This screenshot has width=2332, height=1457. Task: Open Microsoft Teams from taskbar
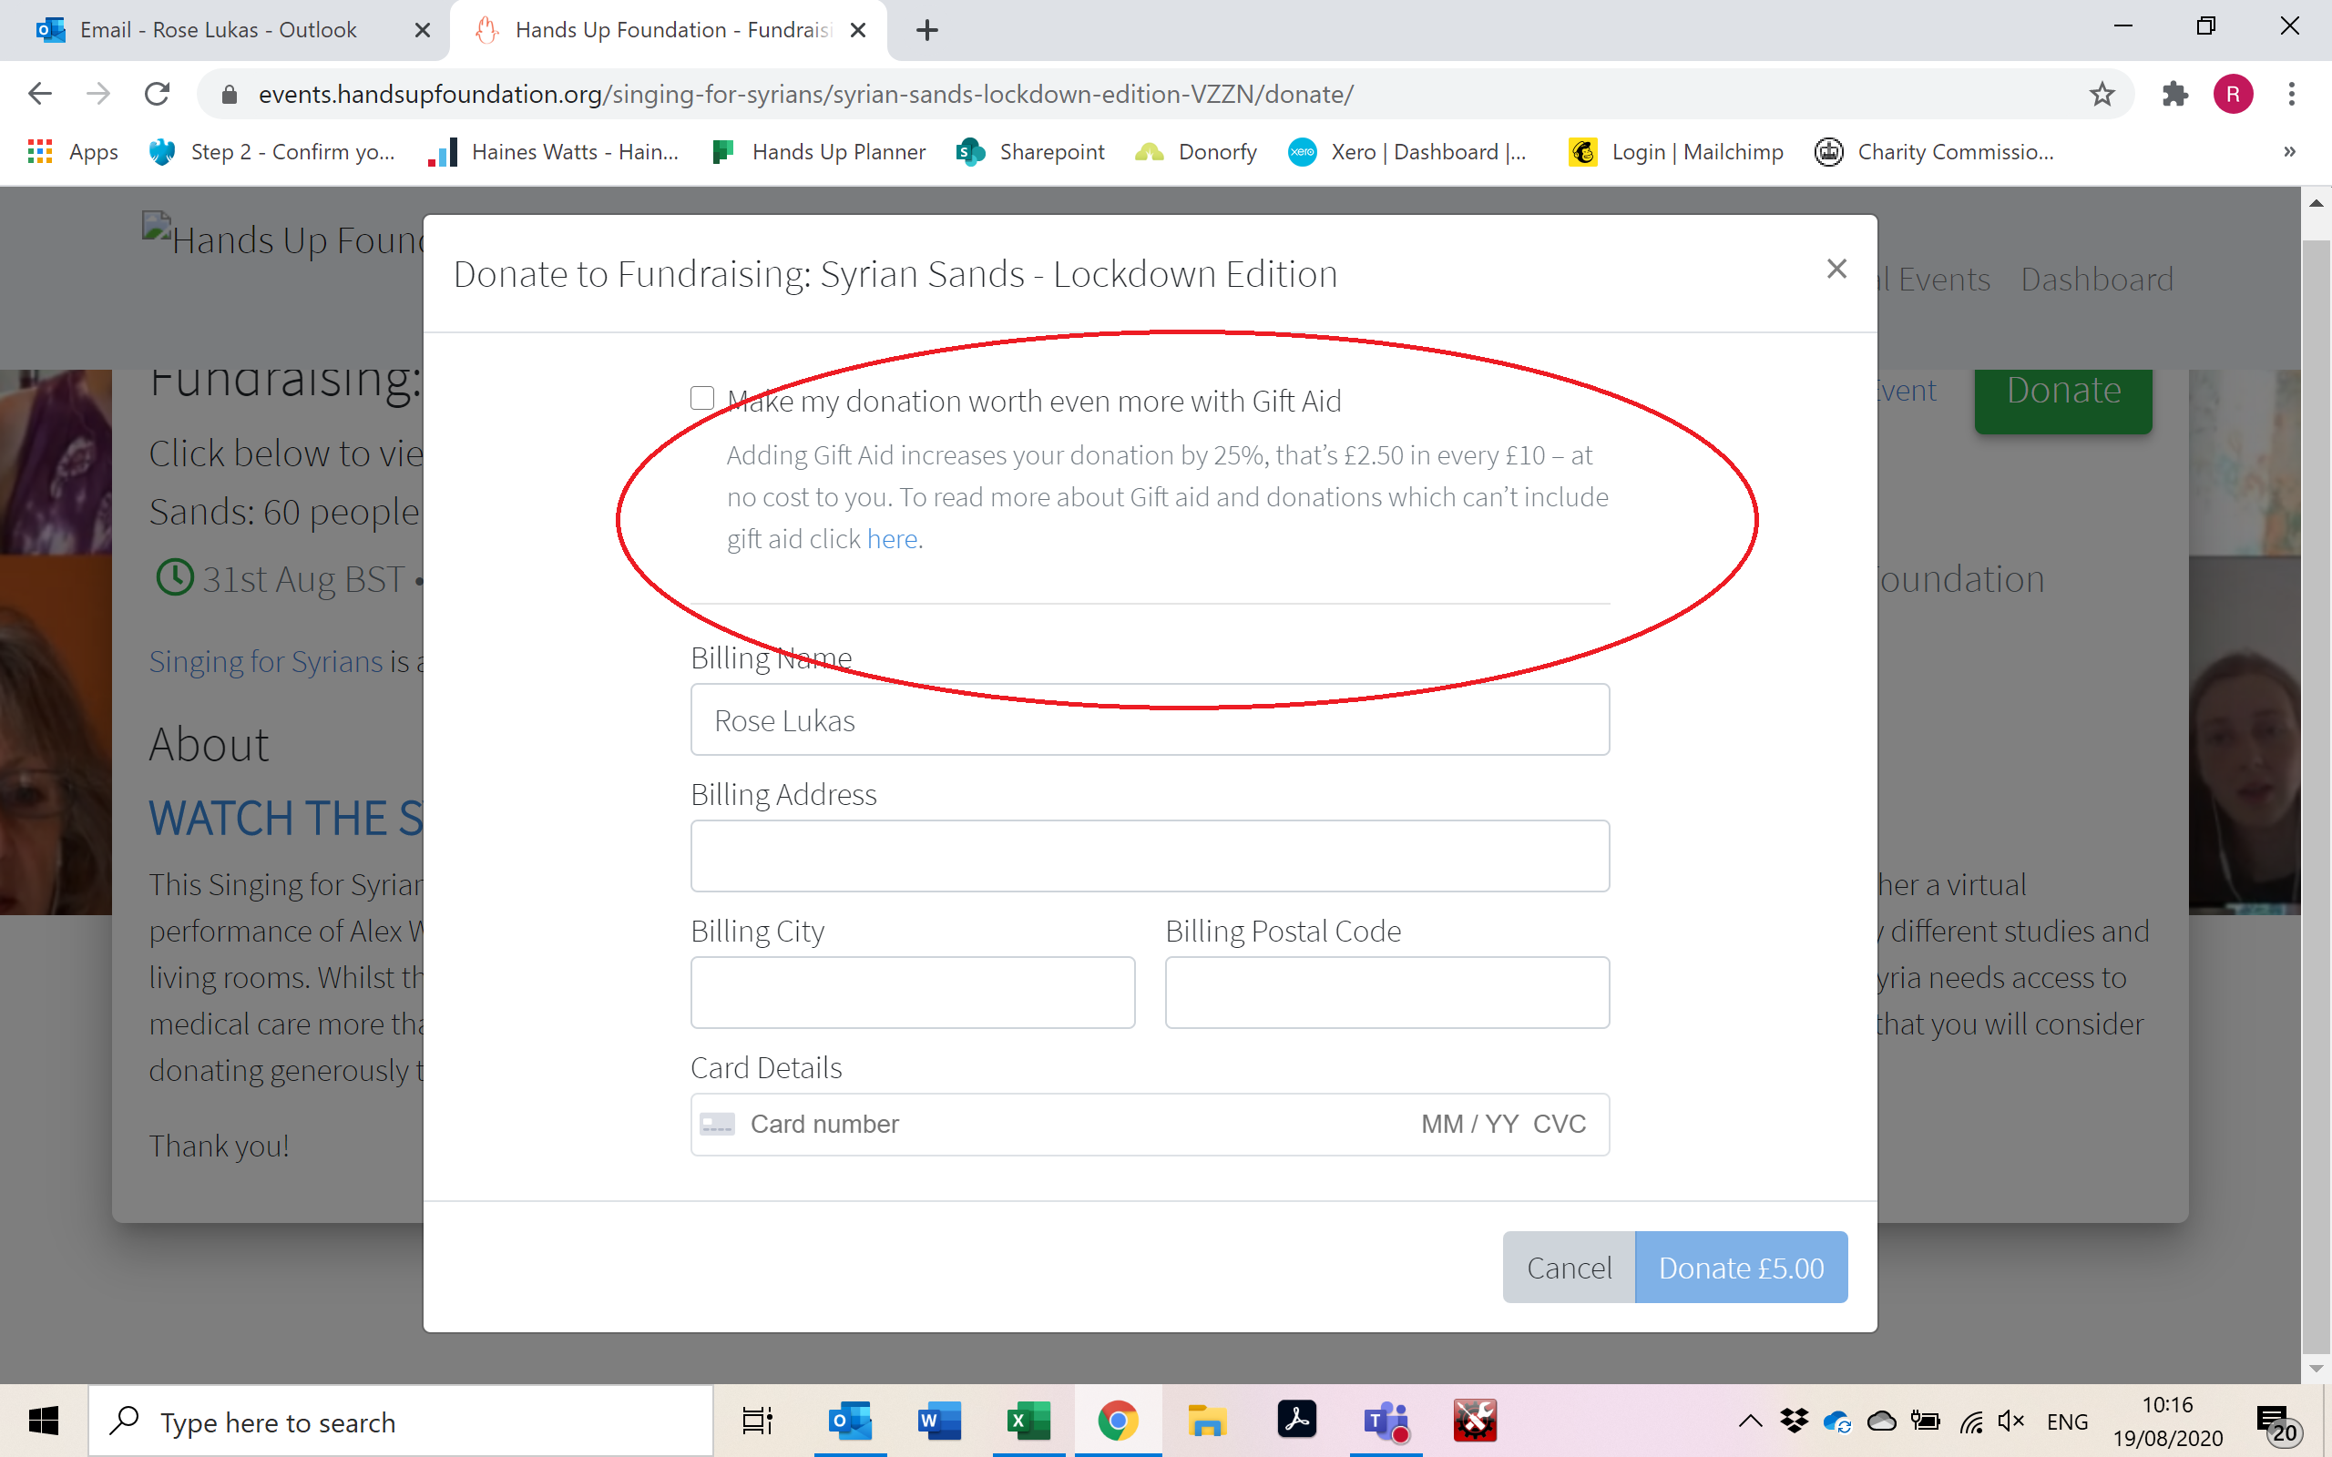[1386, 1421]
